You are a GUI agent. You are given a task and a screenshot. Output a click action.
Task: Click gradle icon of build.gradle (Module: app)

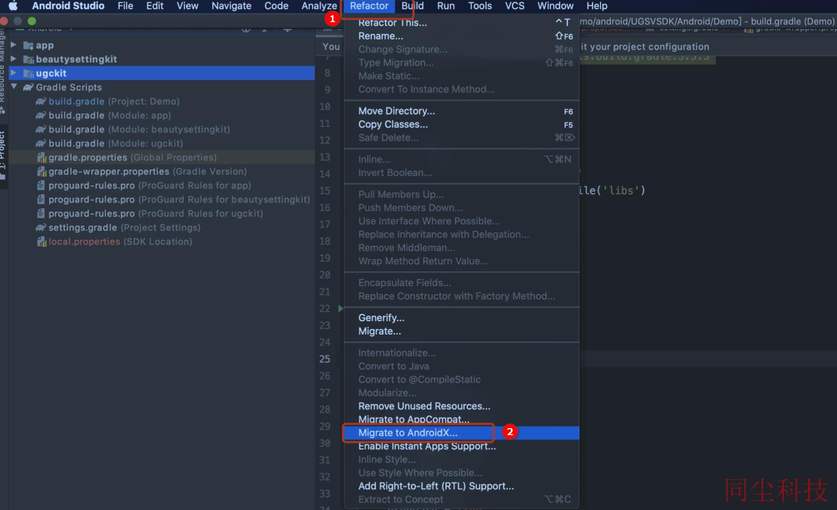point(41,116)
